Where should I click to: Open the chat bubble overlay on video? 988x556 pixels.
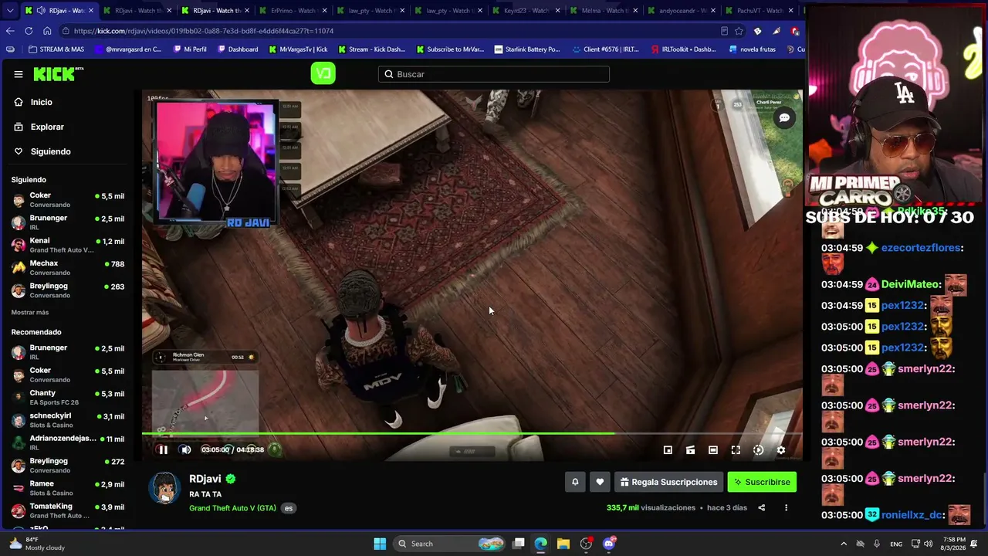point(784,118)
